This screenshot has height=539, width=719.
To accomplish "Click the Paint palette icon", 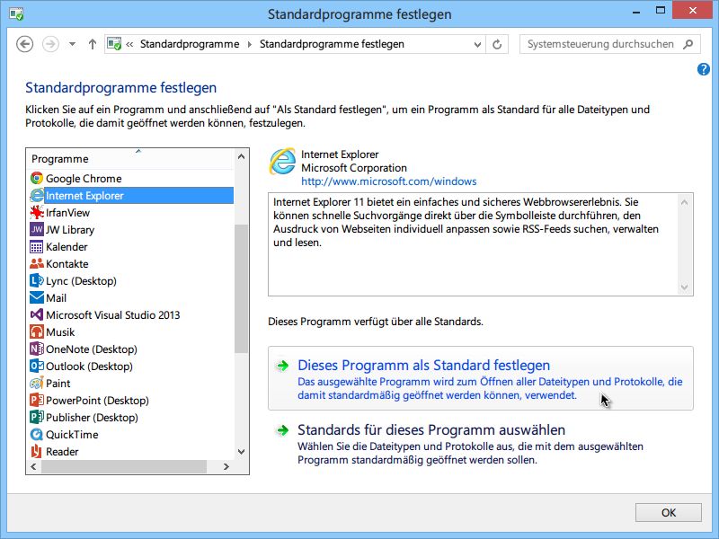I will (x=37, y=384).
